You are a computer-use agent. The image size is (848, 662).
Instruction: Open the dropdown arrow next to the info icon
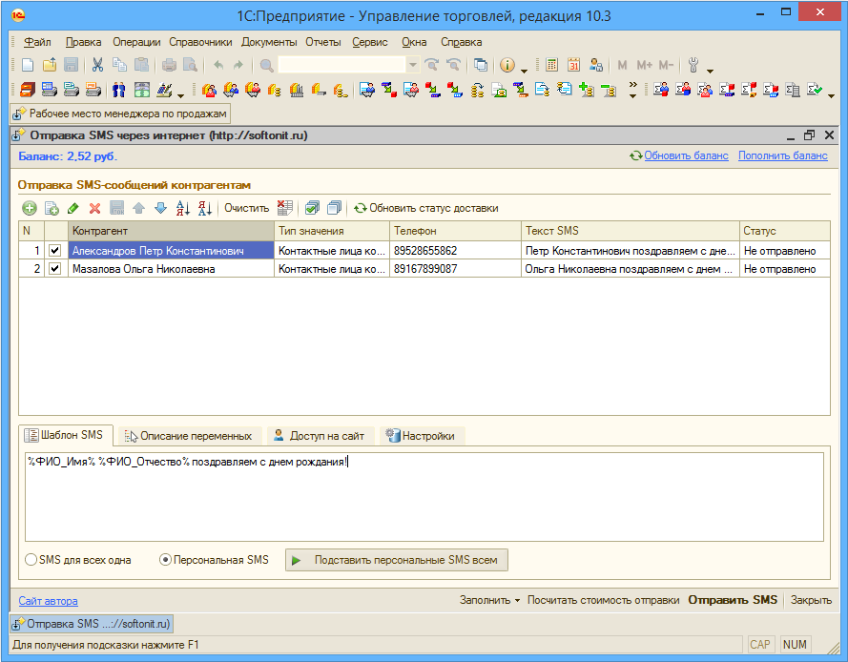point(524,71)
